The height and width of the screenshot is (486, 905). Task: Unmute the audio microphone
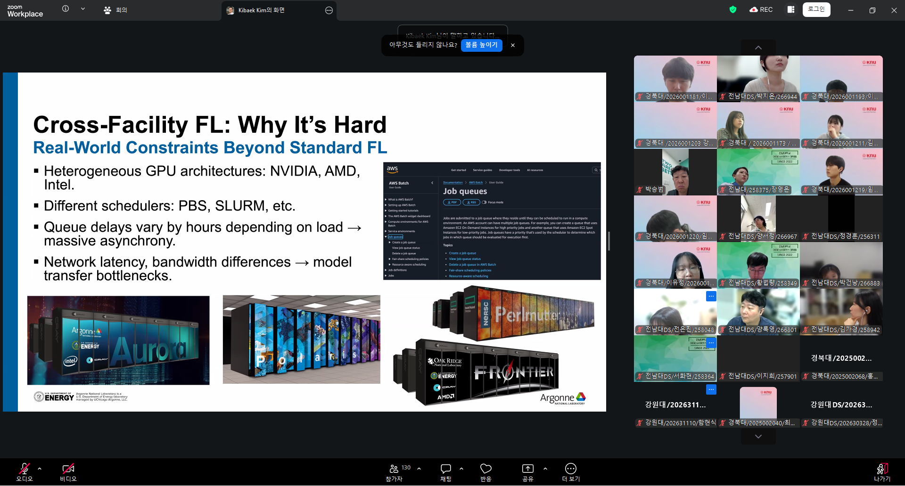[24, 472]
